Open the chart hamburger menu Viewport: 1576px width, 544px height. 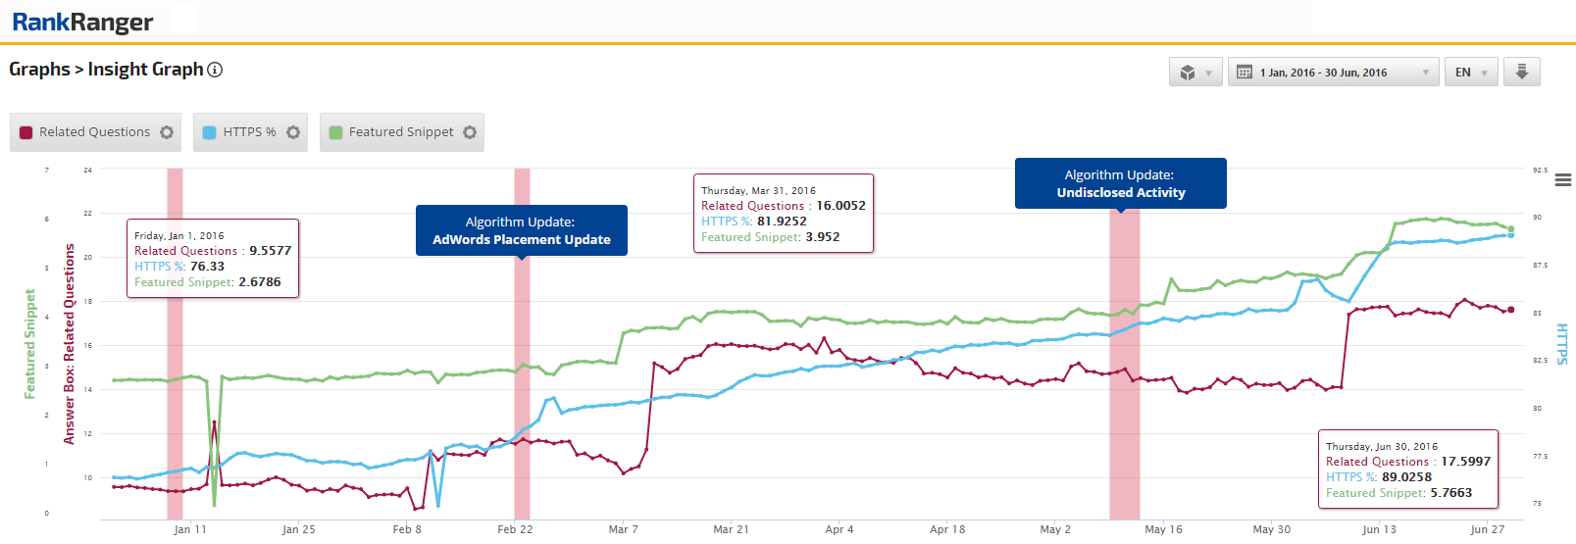[1563, 180]
